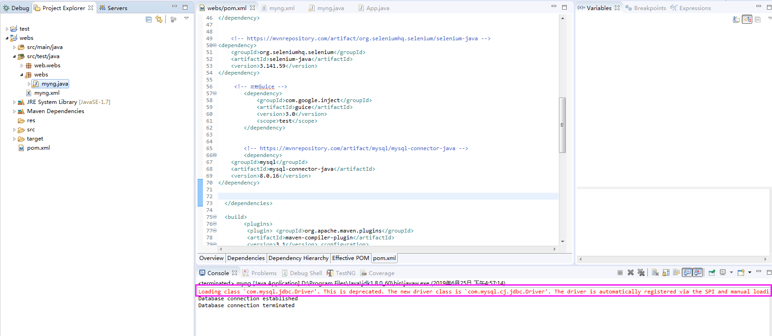Screen dimensions: 772x336
Task: Select pom.xml in Project Explorer tree
Action: tap(34, 148)
